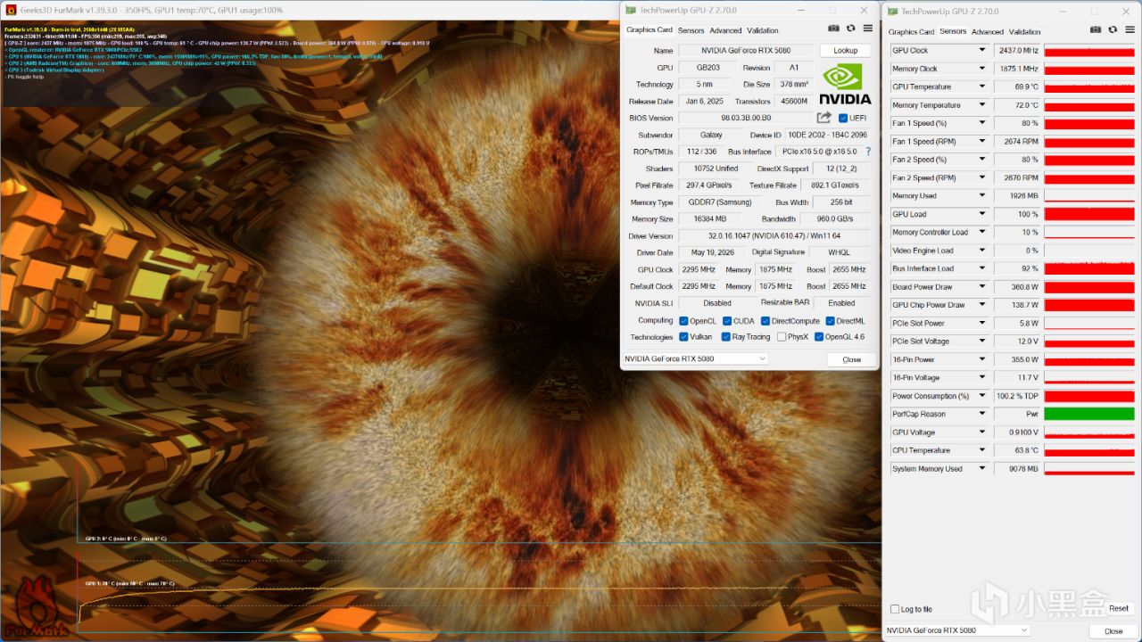Click the Reset button in the Sensors window
This screenshot has width=1142, height=642.
[x=1119, y=608]
